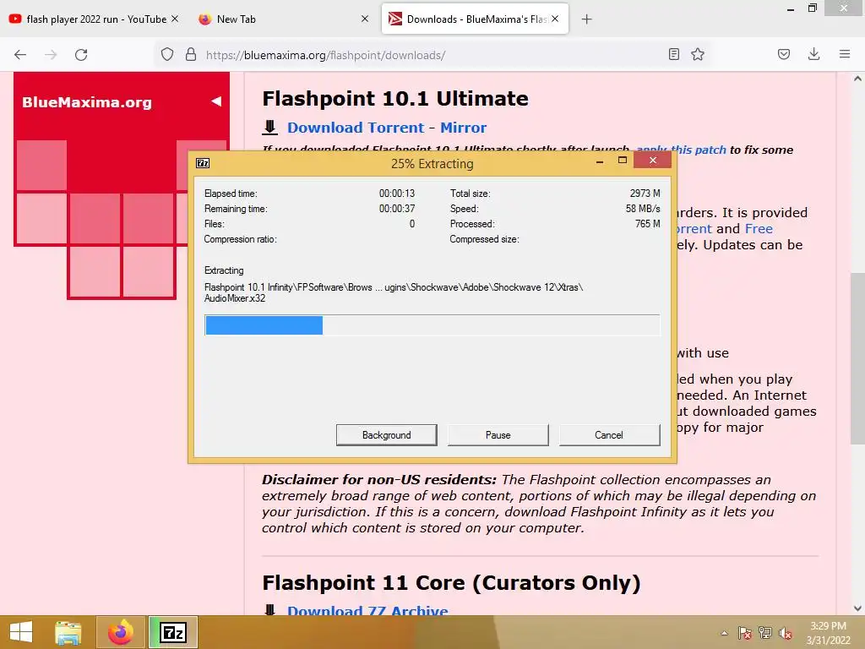Click the site security padlock icon
The image size is (865, 649).
click(x=191, y=55)
